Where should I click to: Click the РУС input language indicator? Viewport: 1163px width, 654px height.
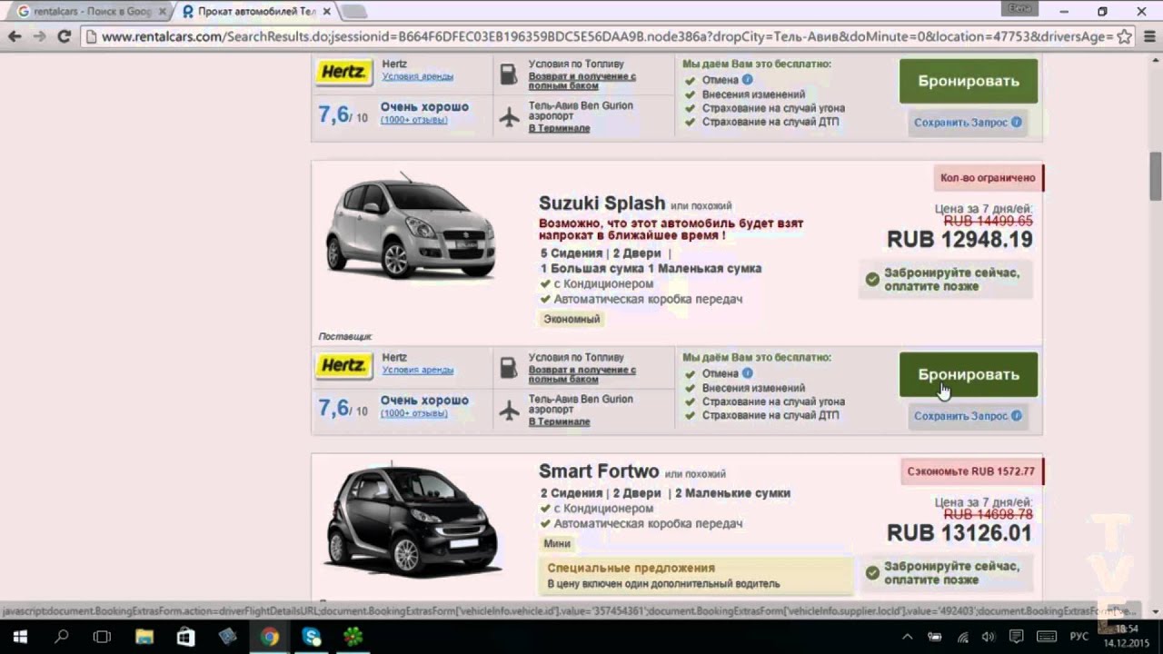pos(1079,637)
